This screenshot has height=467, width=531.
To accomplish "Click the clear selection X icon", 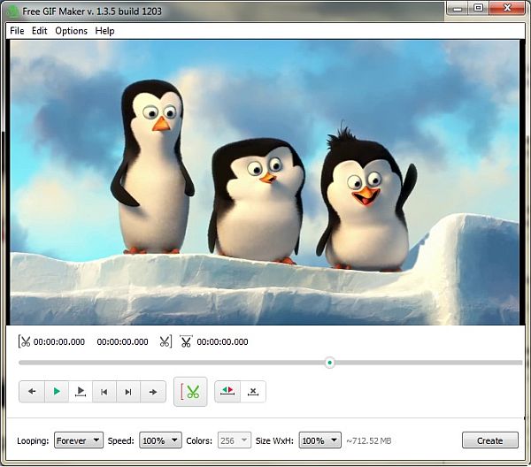I will [253, 392].
